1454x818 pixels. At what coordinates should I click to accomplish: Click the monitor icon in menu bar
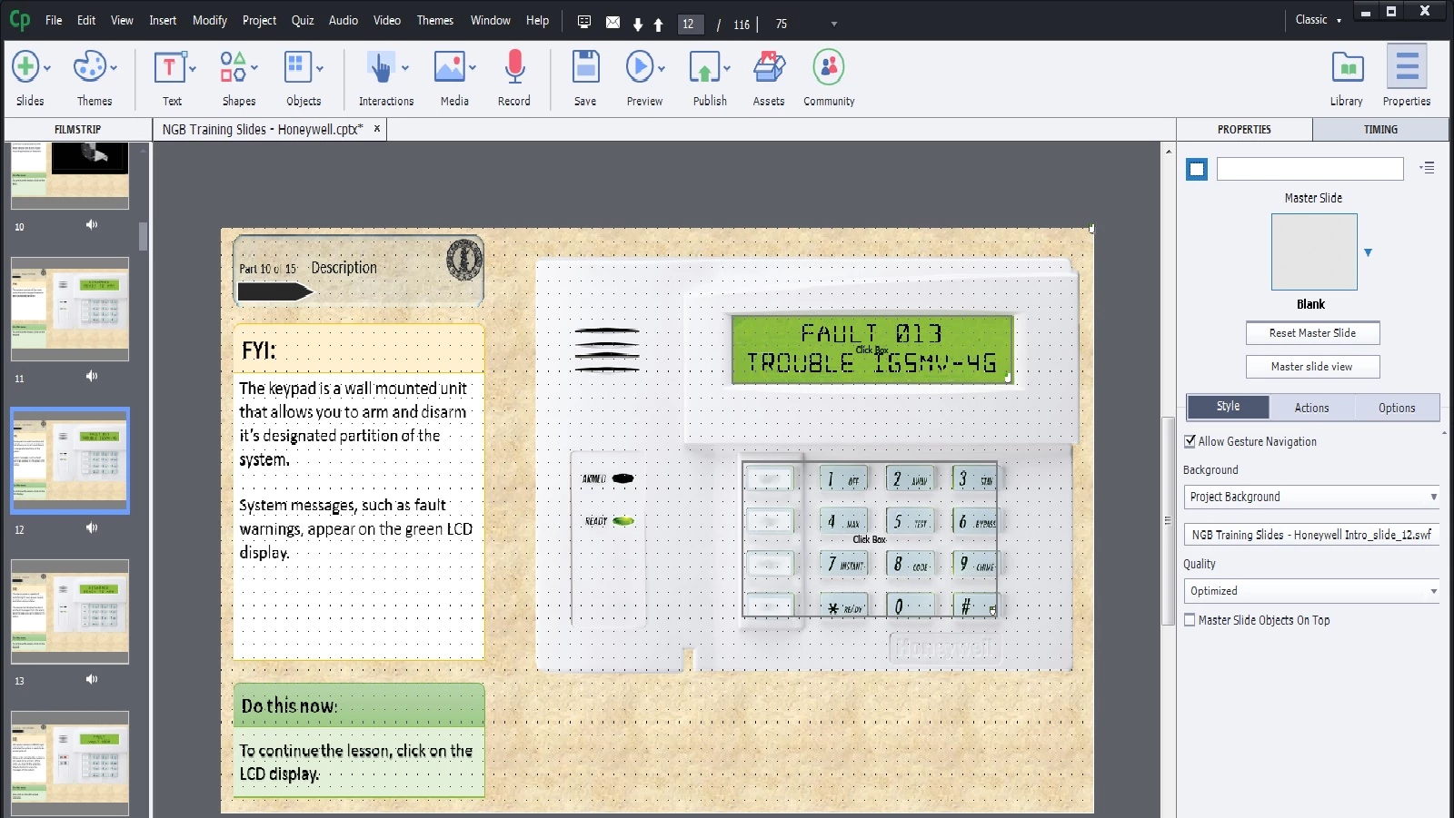click(x=584, y=22)
